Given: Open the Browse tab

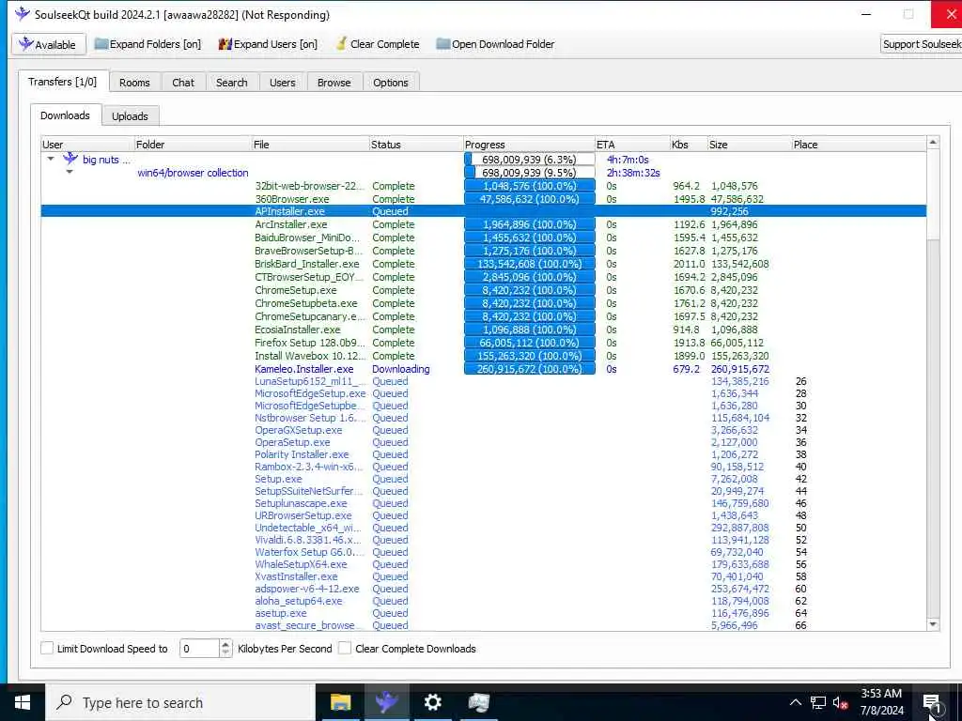Looking at the screenshot, I should click(x=334, y=83).
